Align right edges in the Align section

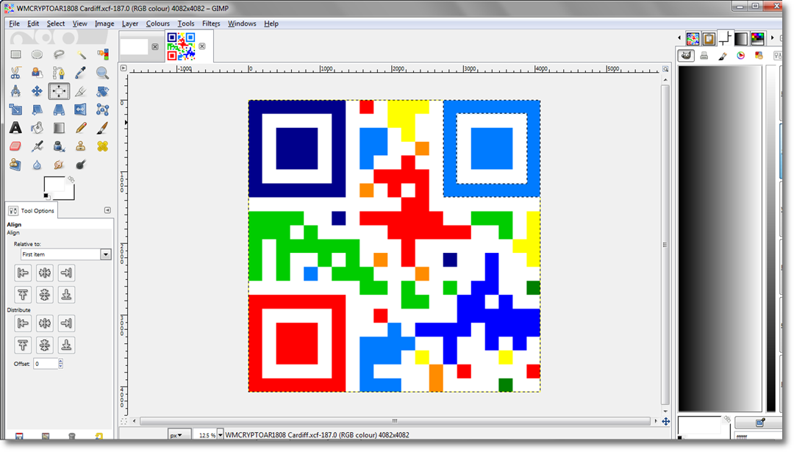[66, 273]
